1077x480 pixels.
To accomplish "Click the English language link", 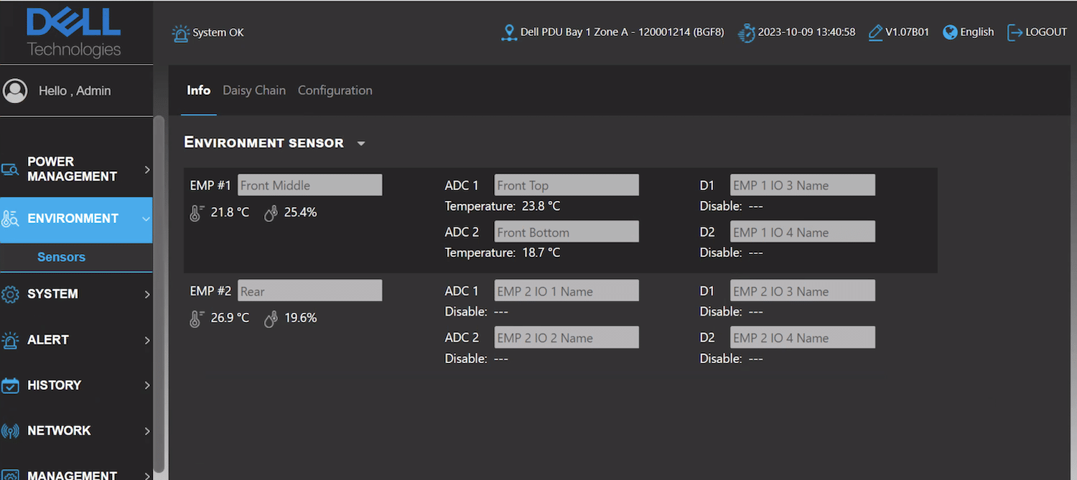I will [977, 32].
